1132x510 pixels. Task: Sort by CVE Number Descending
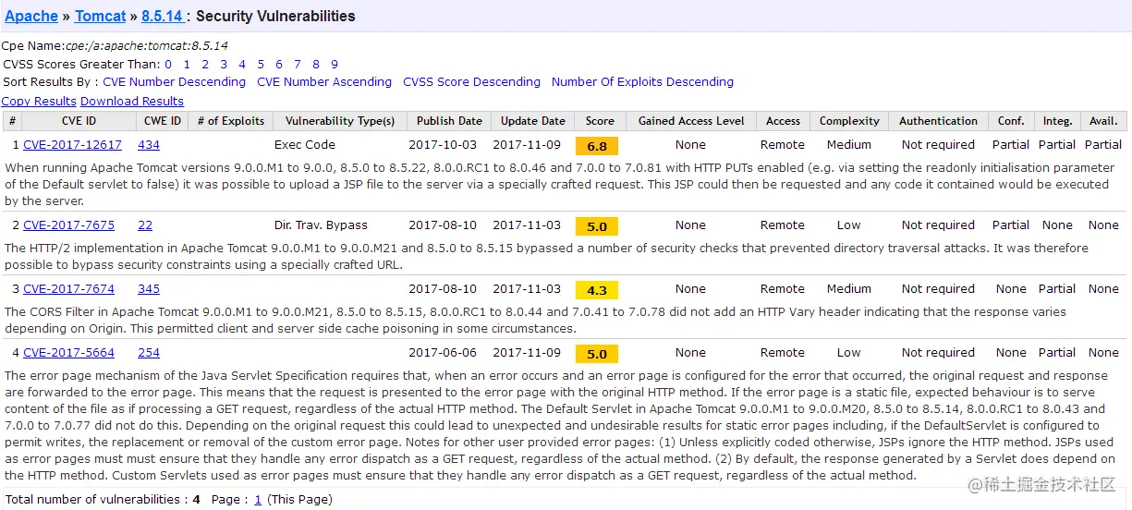(x=175, y=82)
